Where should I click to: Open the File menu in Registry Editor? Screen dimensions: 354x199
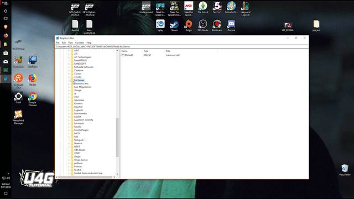tap(58, 43)
